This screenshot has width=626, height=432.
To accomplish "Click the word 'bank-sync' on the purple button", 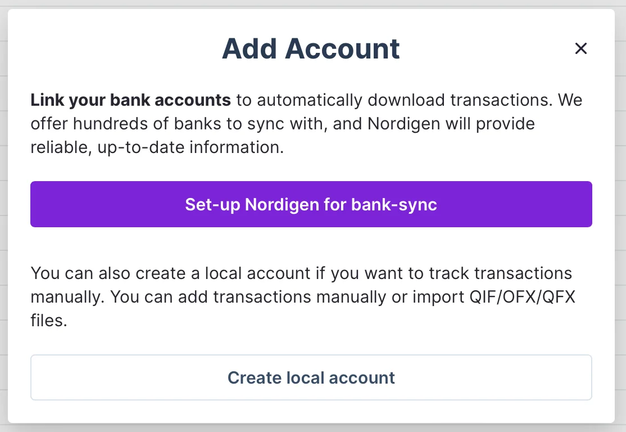I will click(x=394, y=204).
